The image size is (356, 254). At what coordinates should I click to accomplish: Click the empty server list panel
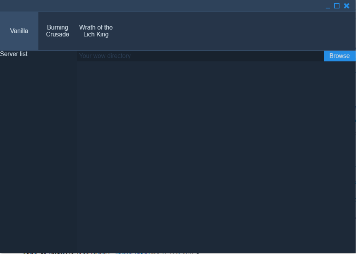(x=38, y=153)
